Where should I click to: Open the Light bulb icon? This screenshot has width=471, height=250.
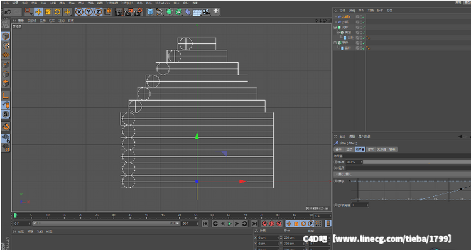click(x=216, y=12)
